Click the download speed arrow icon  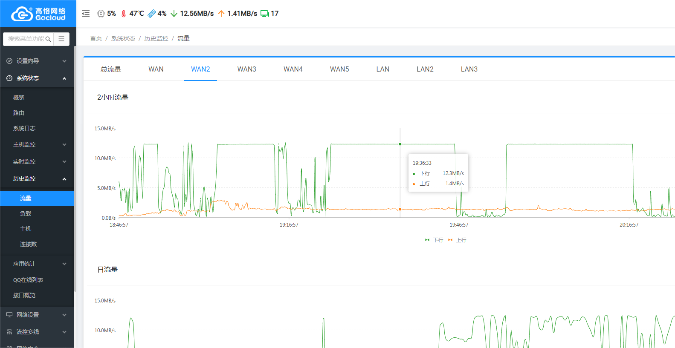(174, 14)
